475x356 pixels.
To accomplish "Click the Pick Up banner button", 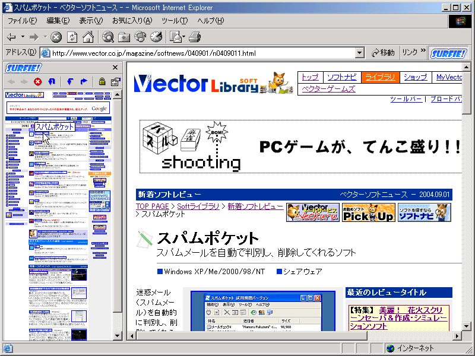I will tap(368, 212).
